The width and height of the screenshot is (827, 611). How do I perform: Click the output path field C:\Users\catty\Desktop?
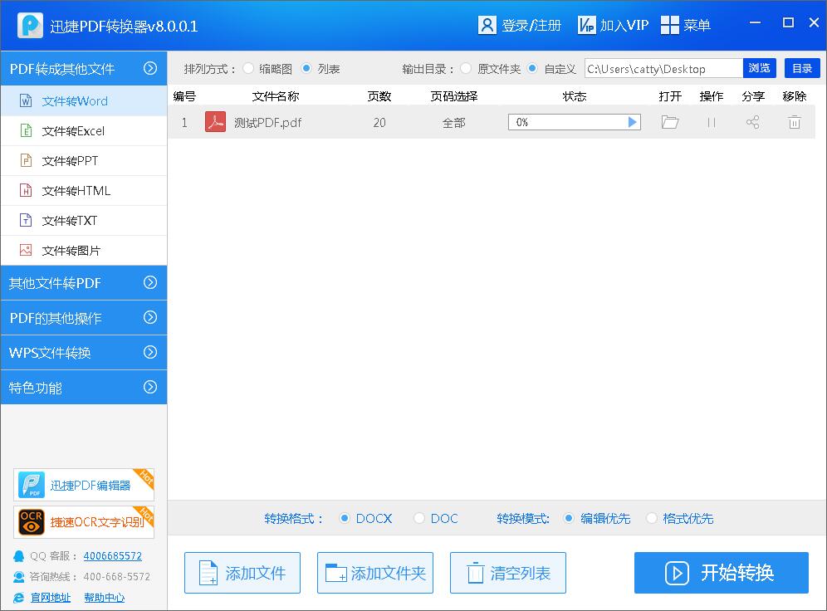(x=663, y=69)
